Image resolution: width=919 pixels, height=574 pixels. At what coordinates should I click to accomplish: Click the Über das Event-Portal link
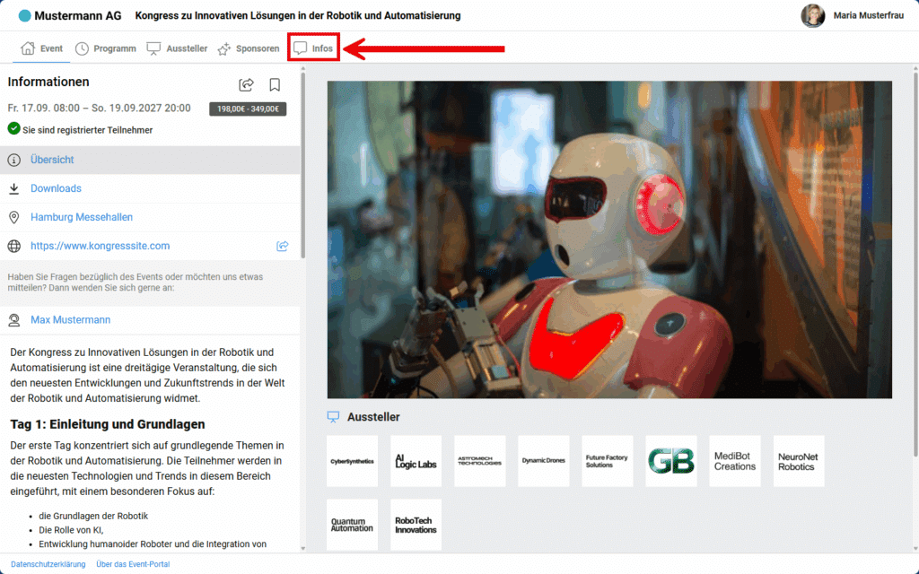point(133,564)
